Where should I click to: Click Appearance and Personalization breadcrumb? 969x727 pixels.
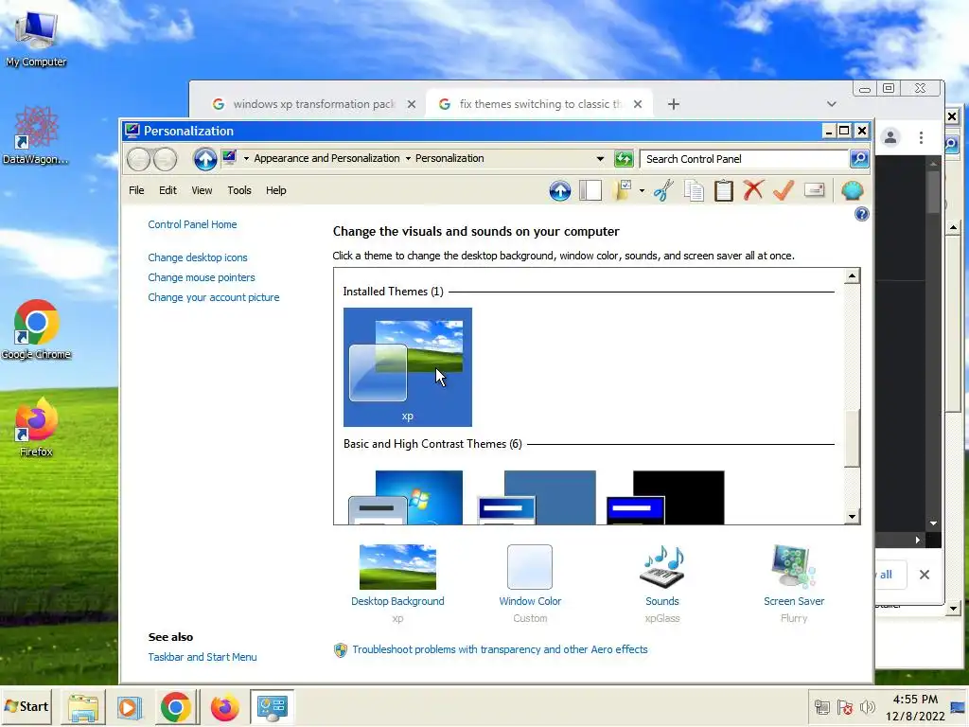pyautogui.click(x=326, y=158)
